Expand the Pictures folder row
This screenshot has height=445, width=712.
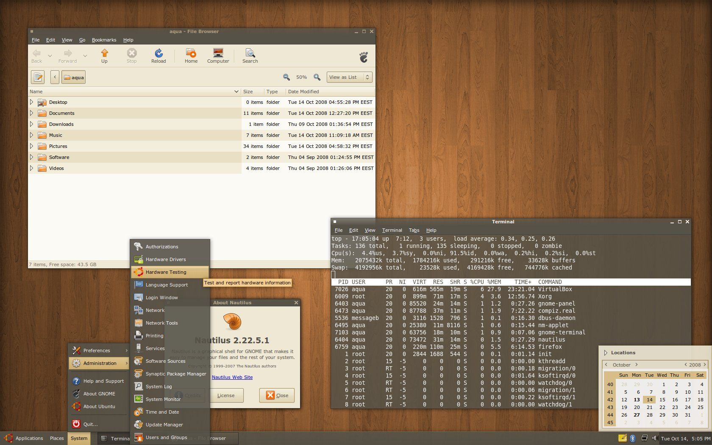coord(31,146)
